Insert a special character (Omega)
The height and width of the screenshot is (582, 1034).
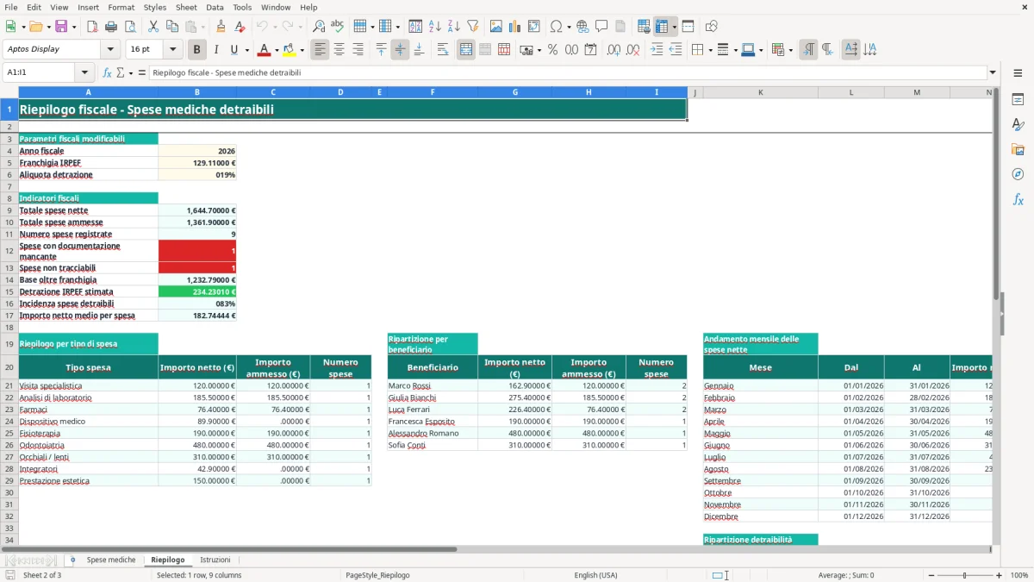[x=556, y=27]
